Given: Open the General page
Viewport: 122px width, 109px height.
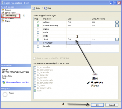Looking at the screenshot, I should 8,10.
